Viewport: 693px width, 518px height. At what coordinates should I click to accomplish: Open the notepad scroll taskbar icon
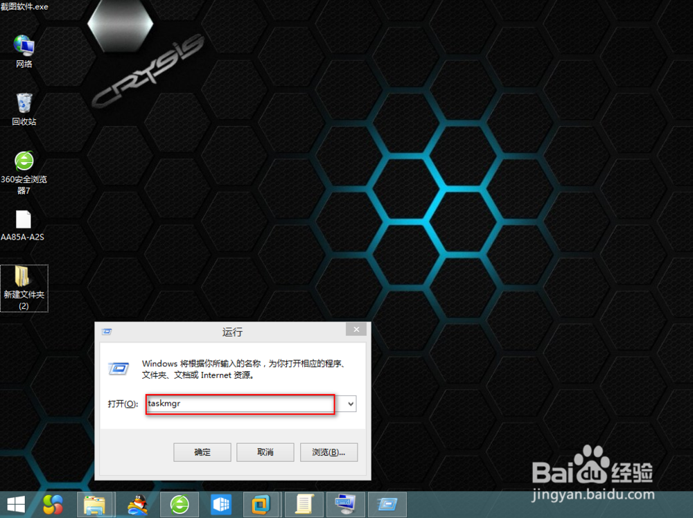tap(304, 504)
